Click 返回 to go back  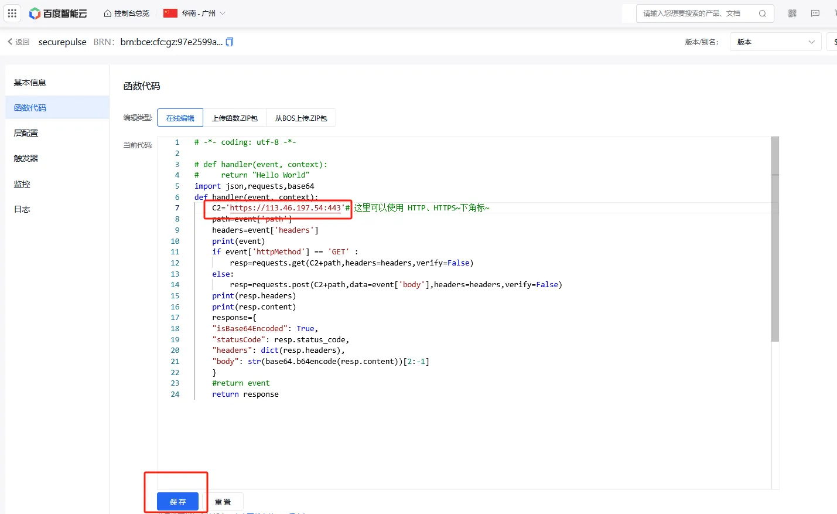point(18,42)
